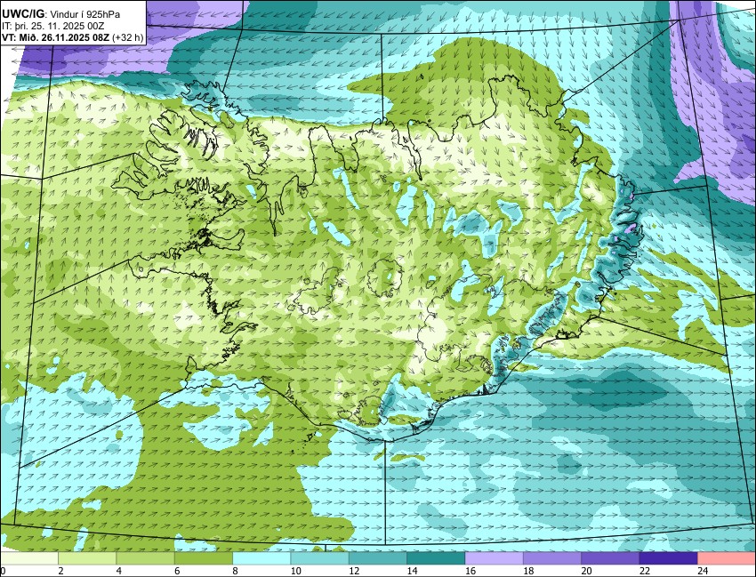756x577 pixels.
Task: Pick the 4–6 green legend swatch
Action: click(145, 558)
